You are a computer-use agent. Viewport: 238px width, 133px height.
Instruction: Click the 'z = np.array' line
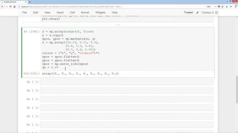point(71,42)
